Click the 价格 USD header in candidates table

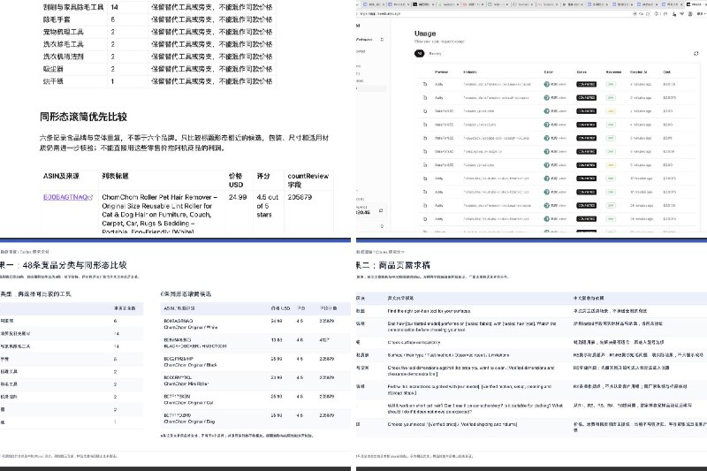coord(280,308)
